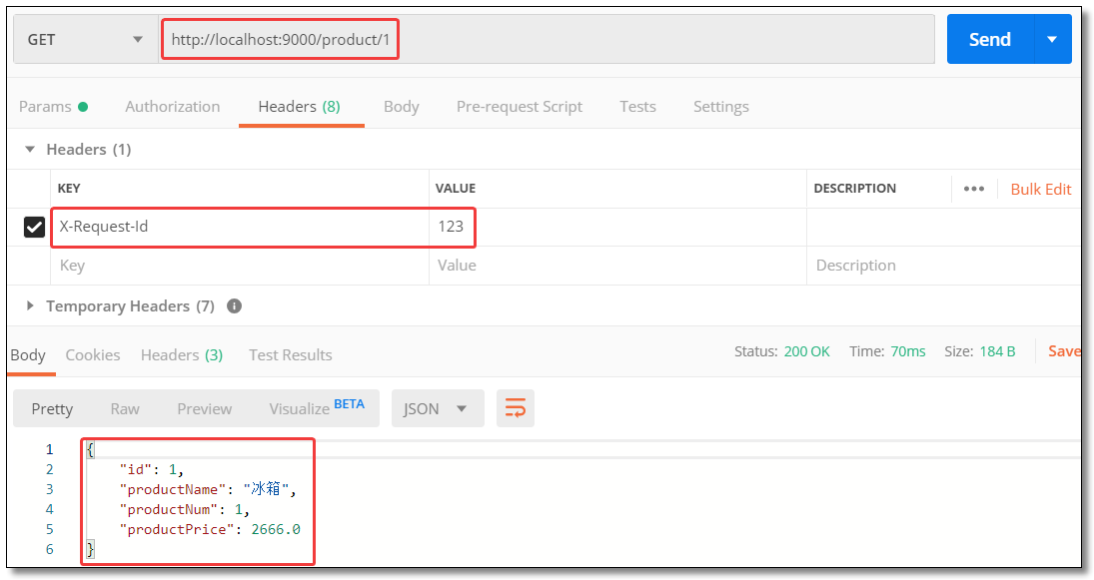The image size is (1094, 580).
Task: Open the Test Results tab
Action: pyautogui.click(x=291, y=354)
